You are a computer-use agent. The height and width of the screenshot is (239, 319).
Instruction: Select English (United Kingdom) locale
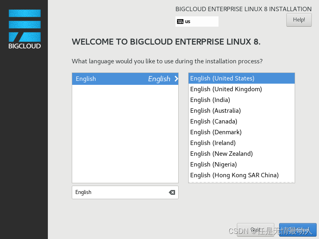pos(242,89)
